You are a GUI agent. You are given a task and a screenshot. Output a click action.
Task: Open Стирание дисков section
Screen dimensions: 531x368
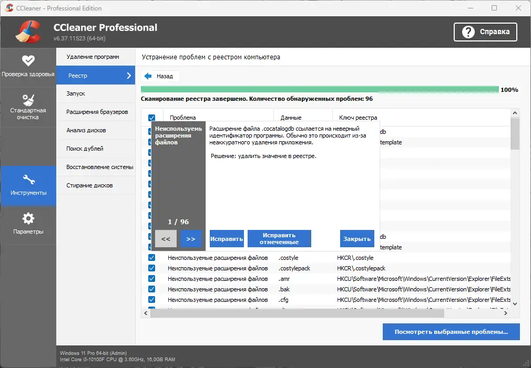[96, 185]
